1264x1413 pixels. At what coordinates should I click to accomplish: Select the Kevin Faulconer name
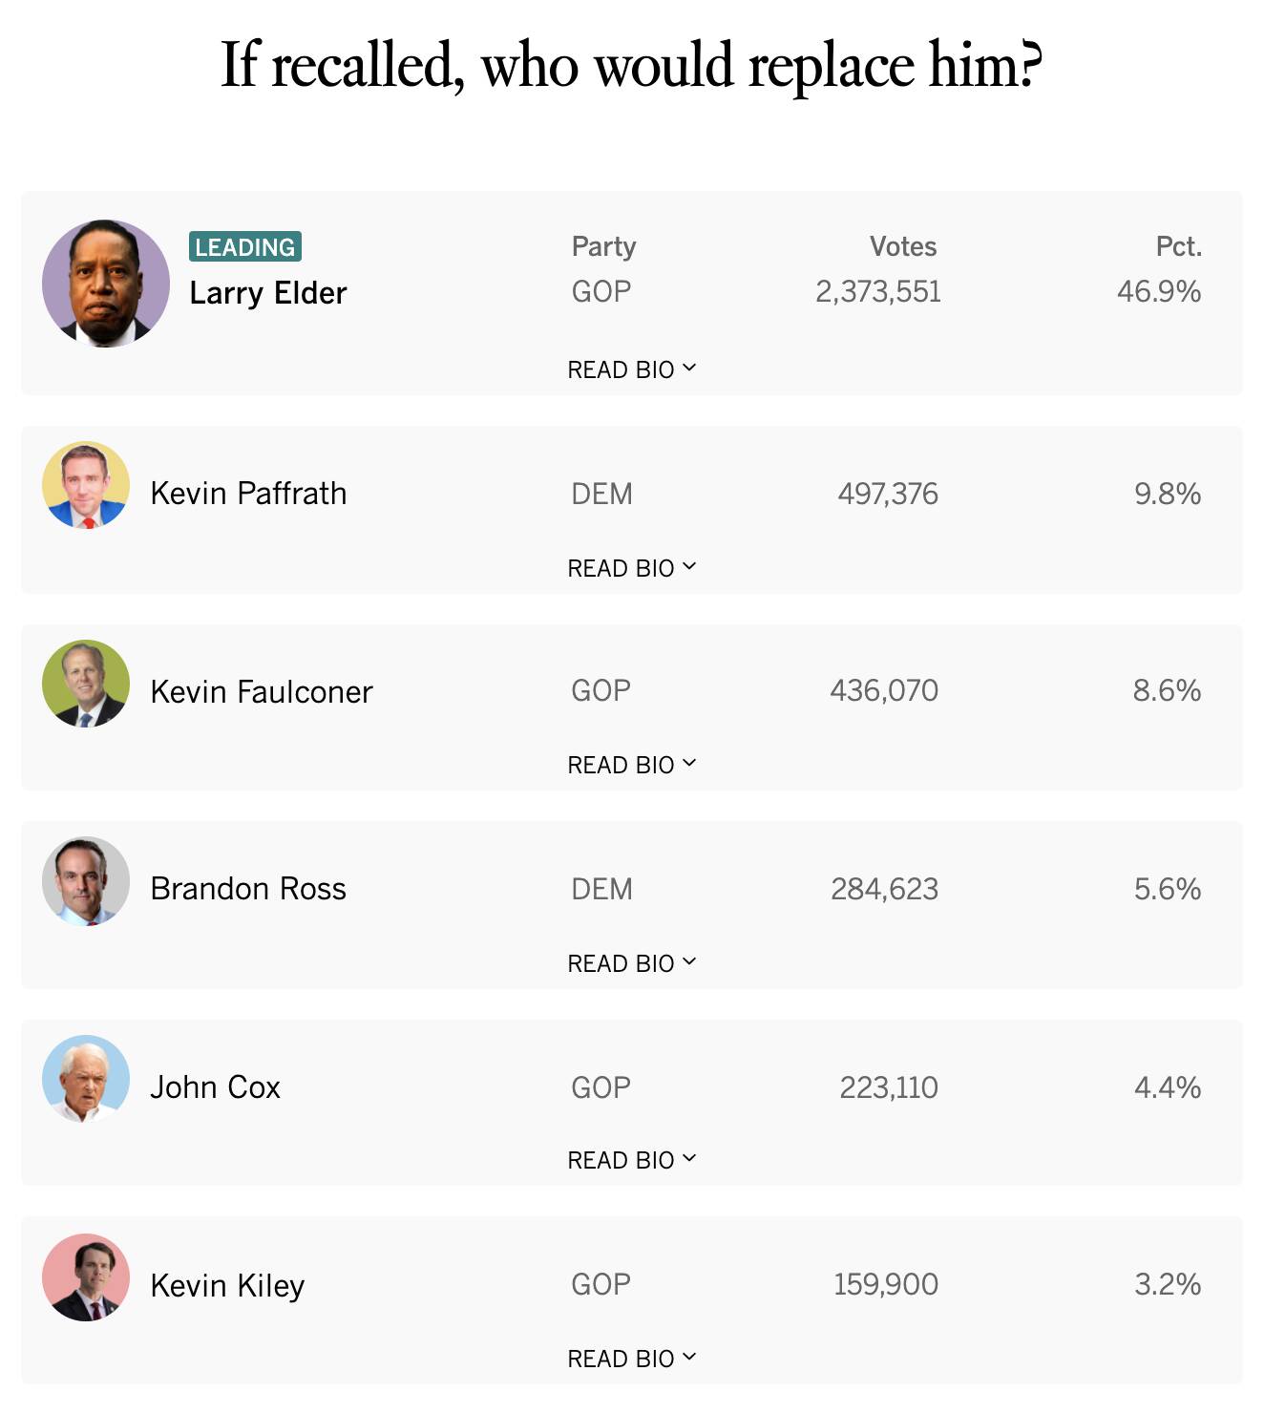coord(262,691)
